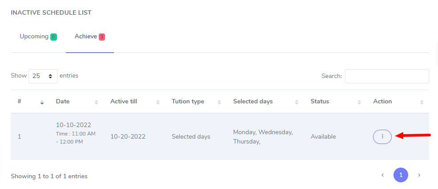Sort the Active till column

coord(158,102)
